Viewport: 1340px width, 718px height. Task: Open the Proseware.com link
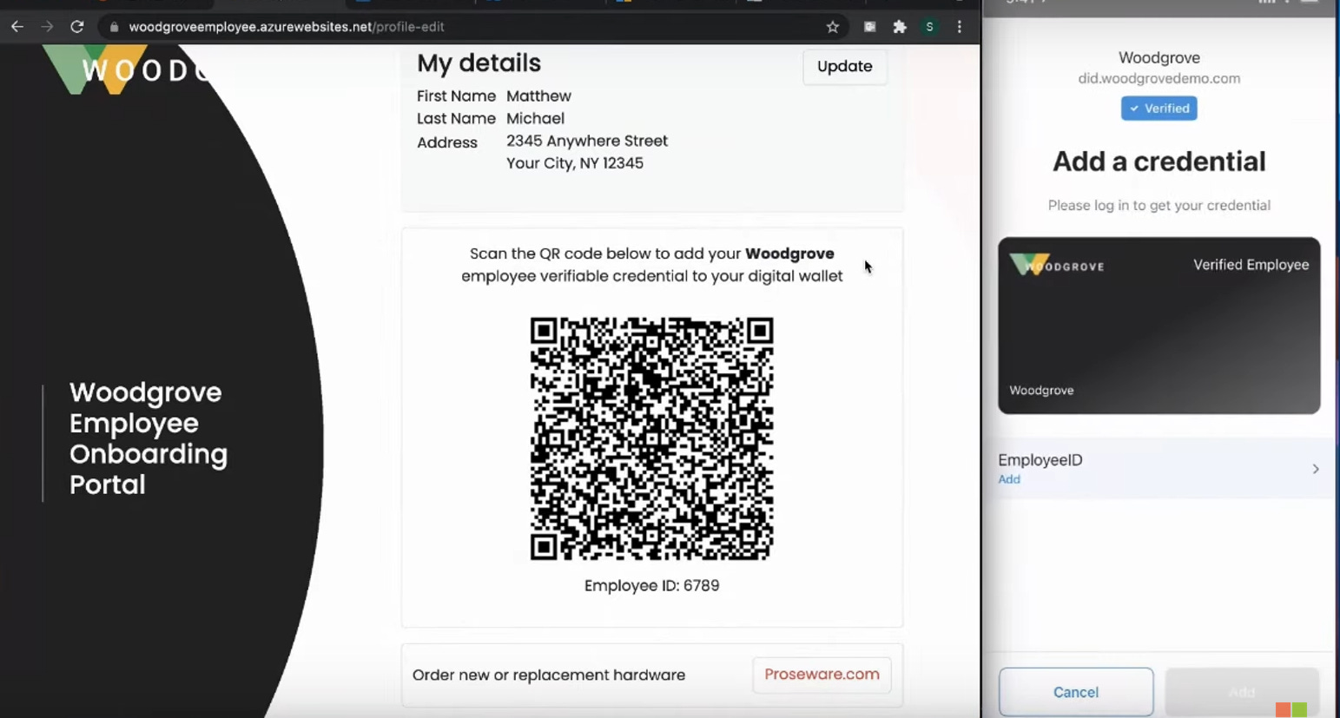(821, 674)
